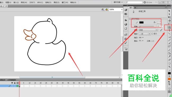172x97 pixels.
Task: Open the Help (H) menu
Action: coord(73,2)
